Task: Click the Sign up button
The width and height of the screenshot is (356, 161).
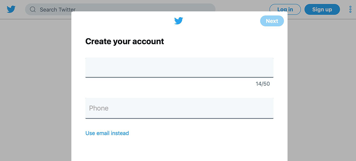Action: (x=322, y=9)
